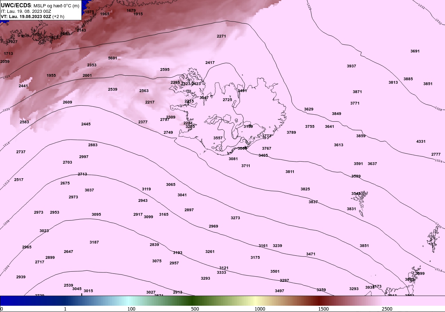The height and width of the screenshot is (312, 445).
Task: Select the value 2001
Action: click(x=87, y=75)
